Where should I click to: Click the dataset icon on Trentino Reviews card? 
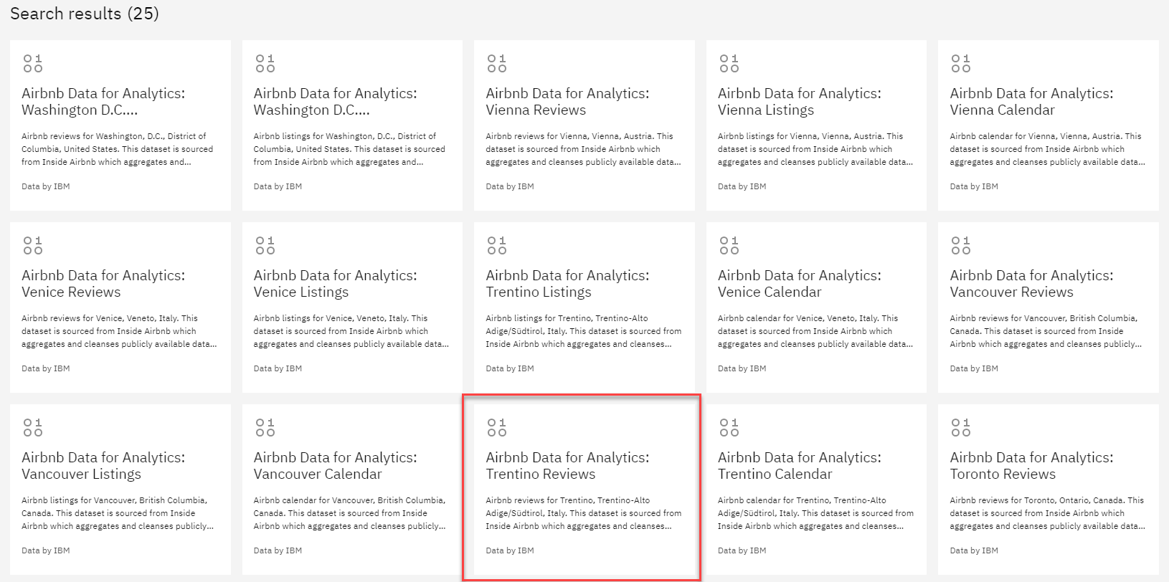496,428
